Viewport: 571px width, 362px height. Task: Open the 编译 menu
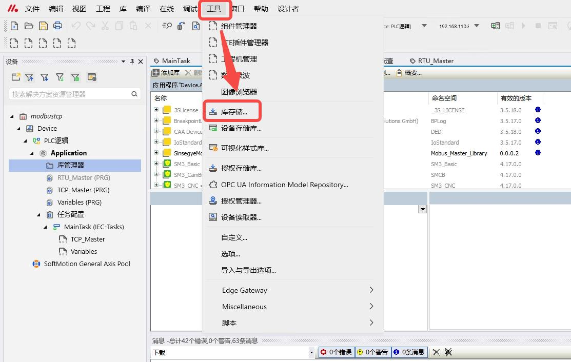pyautogui.click(x=143, y=9)
